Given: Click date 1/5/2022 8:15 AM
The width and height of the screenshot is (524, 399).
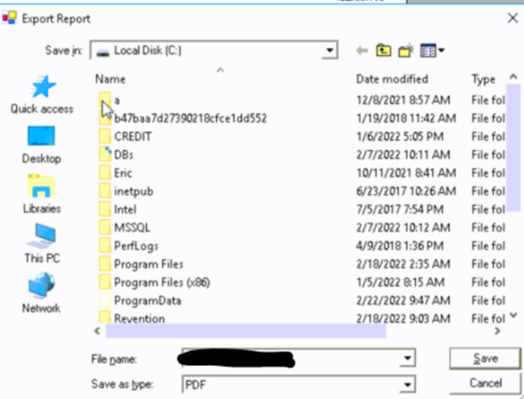Looking at the screenshot, I should pyautogui.click(x=400, y=282).
